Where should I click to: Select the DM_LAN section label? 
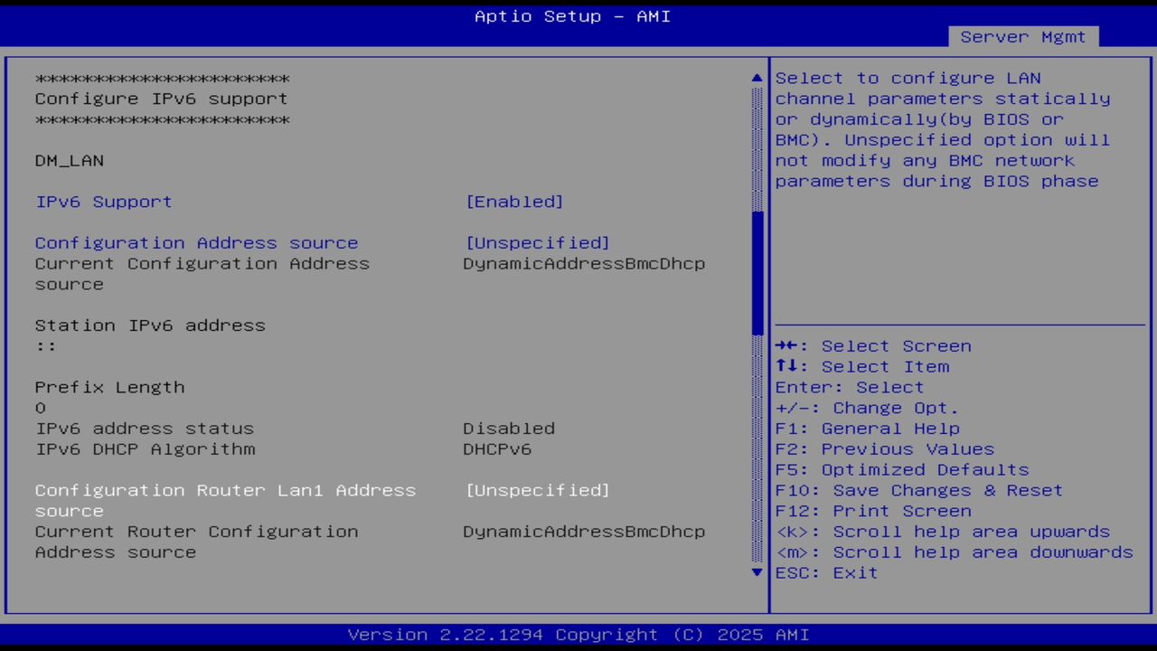point(69,160)
